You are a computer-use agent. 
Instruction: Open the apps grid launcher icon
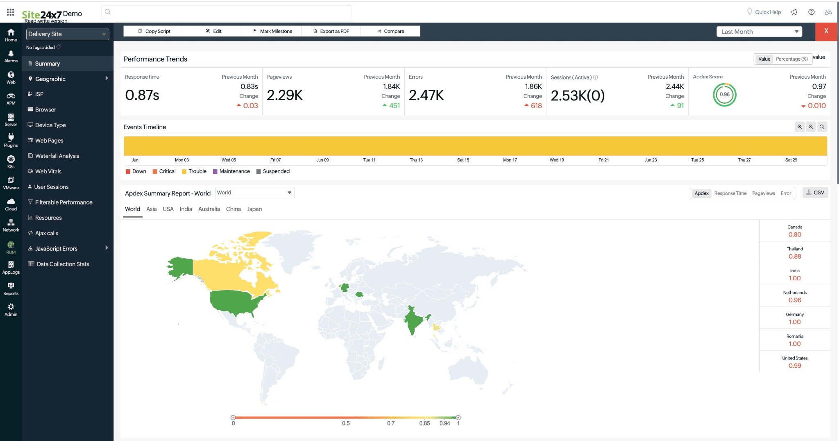(11, 12)
